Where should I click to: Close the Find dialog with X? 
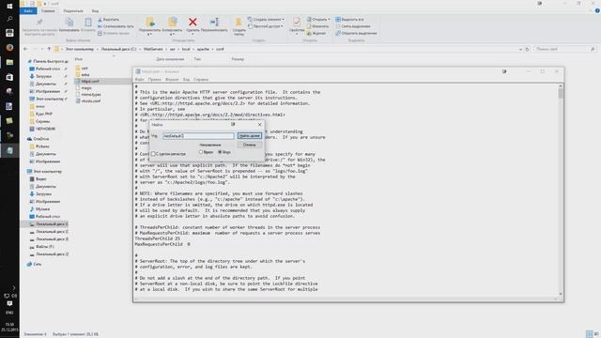[x=260, y=125]
